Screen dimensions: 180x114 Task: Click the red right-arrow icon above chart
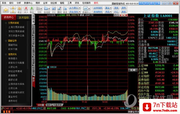126,15
